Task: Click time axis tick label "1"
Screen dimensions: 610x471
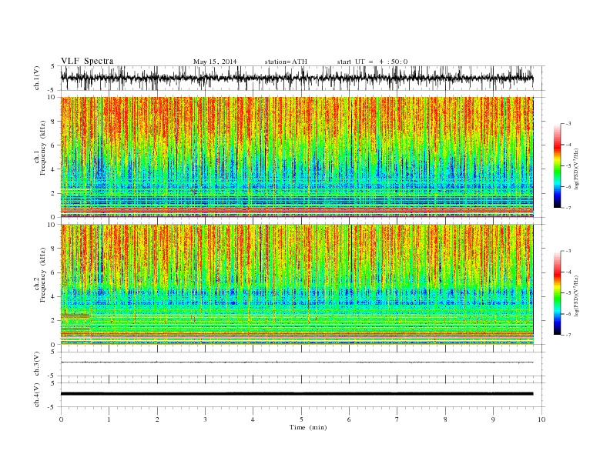Action: [109, 419]
